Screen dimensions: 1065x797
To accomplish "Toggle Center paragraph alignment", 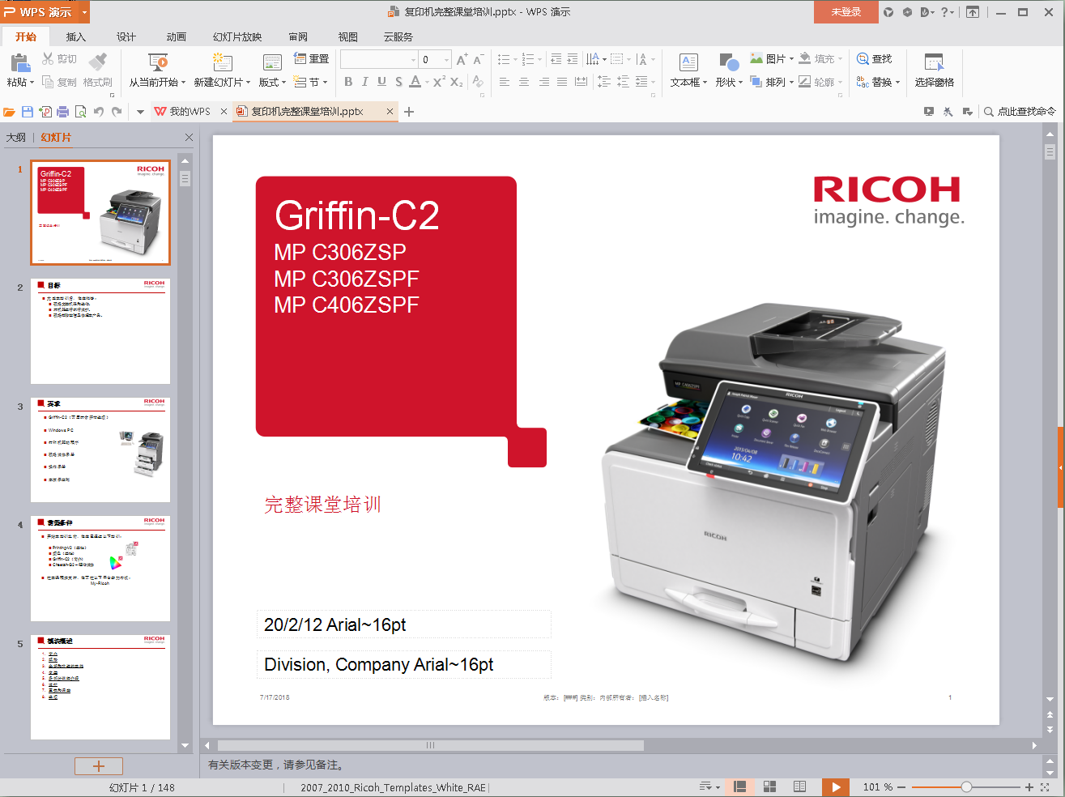I will pos(524,82).
